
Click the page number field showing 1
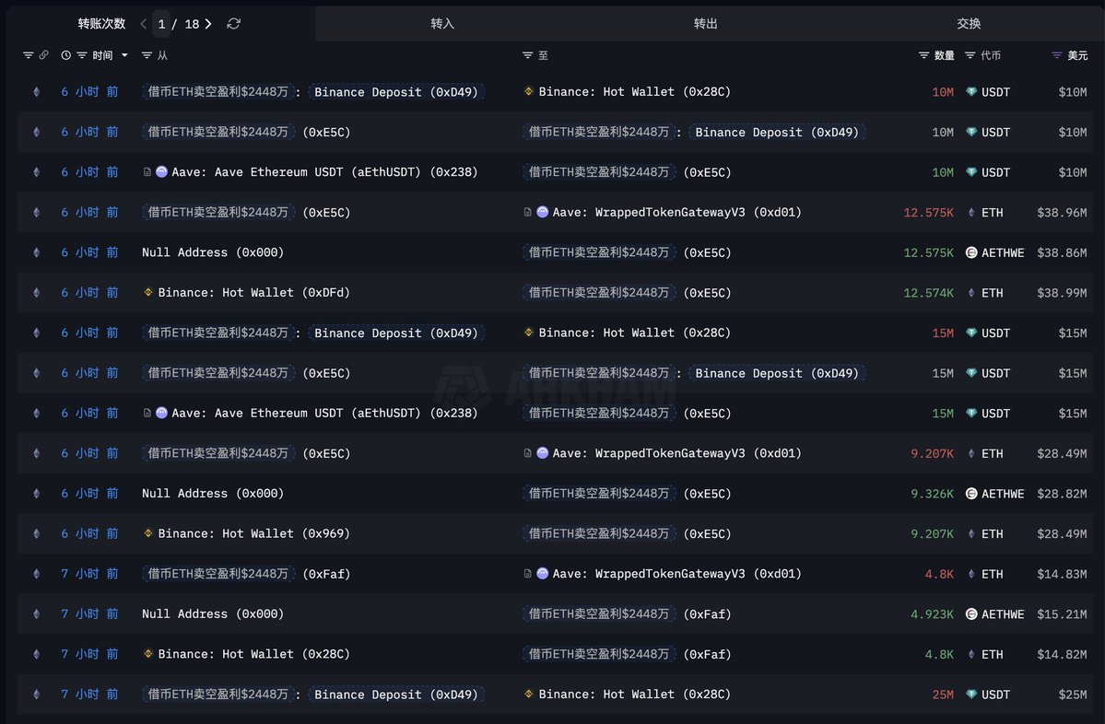(161, 24)
